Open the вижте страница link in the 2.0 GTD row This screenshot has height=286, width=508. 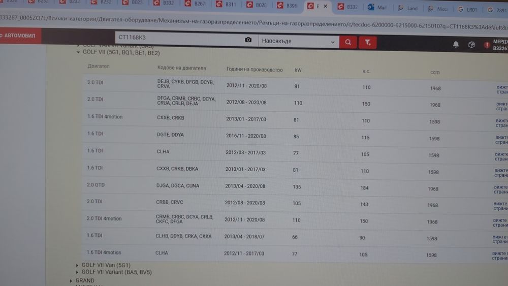[x=501, y=189]
